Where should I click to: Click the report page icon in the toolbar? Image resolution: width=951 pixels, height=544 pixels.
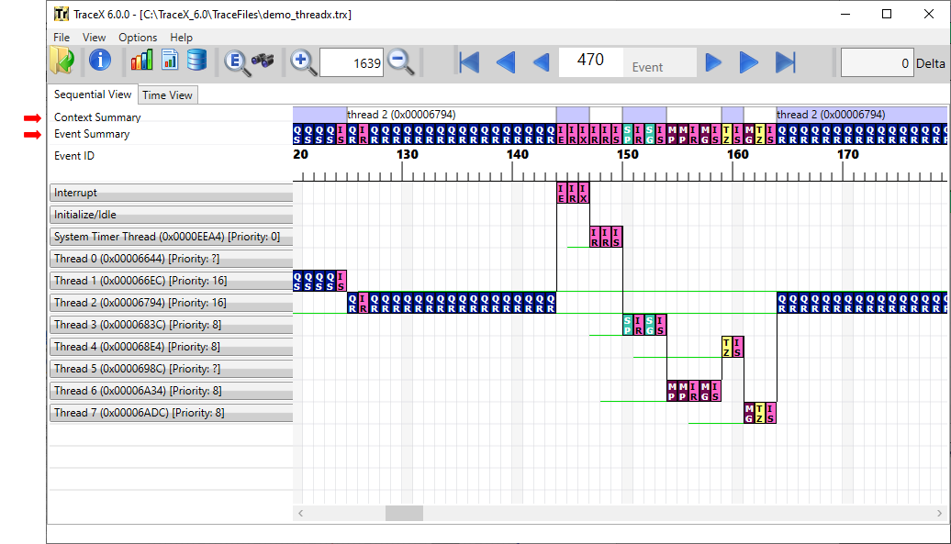pyautogui.click(x=169, y=61)
